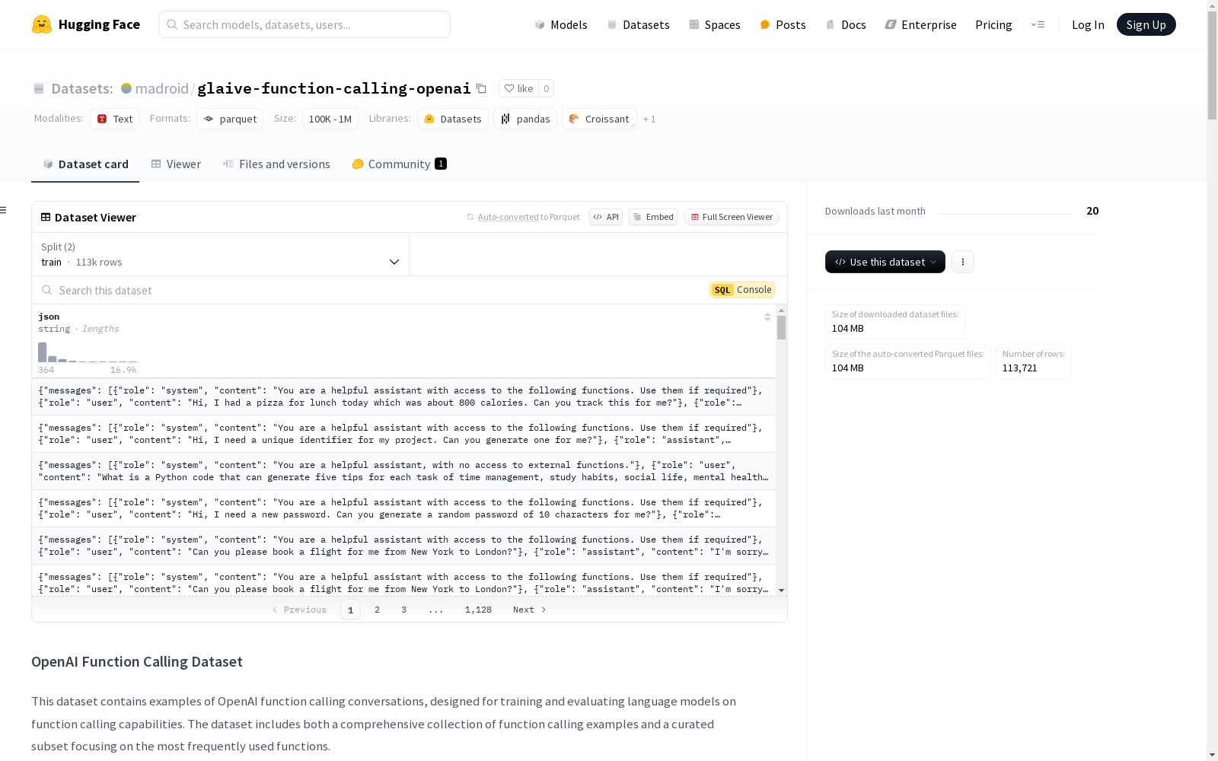
Task: Go to the Datasets section in top navigation
Action: [638, 24]
